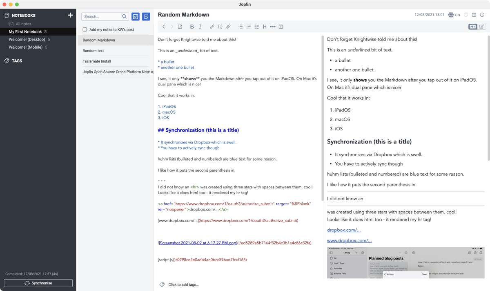The image size is (490, 291).
Task: Click the editor pane scrollbar
Action: [323, 119]
